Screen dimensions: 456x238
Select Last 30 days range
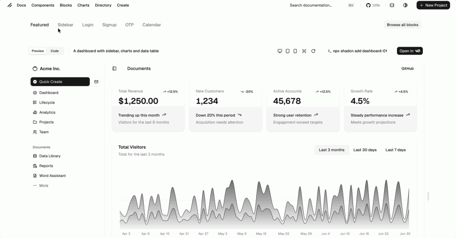365,150
